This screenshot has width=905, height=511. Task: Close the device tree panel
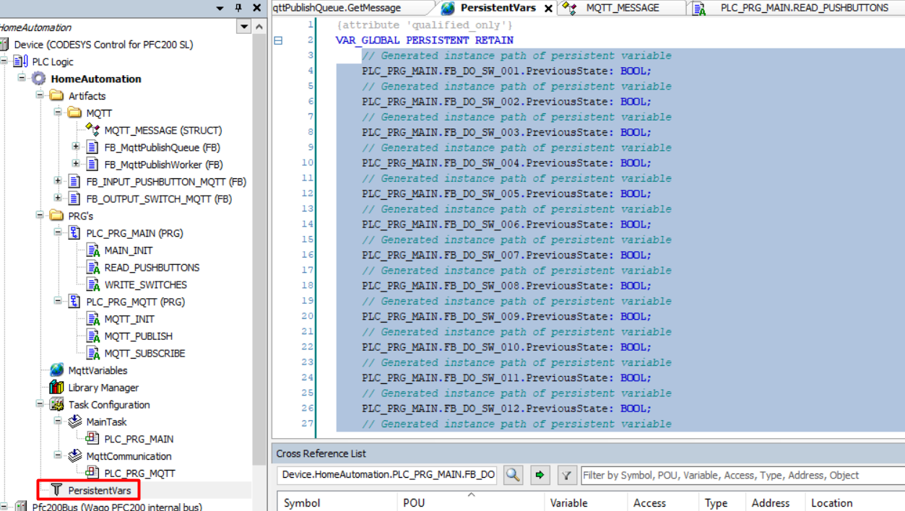click(x=256, y=8)
